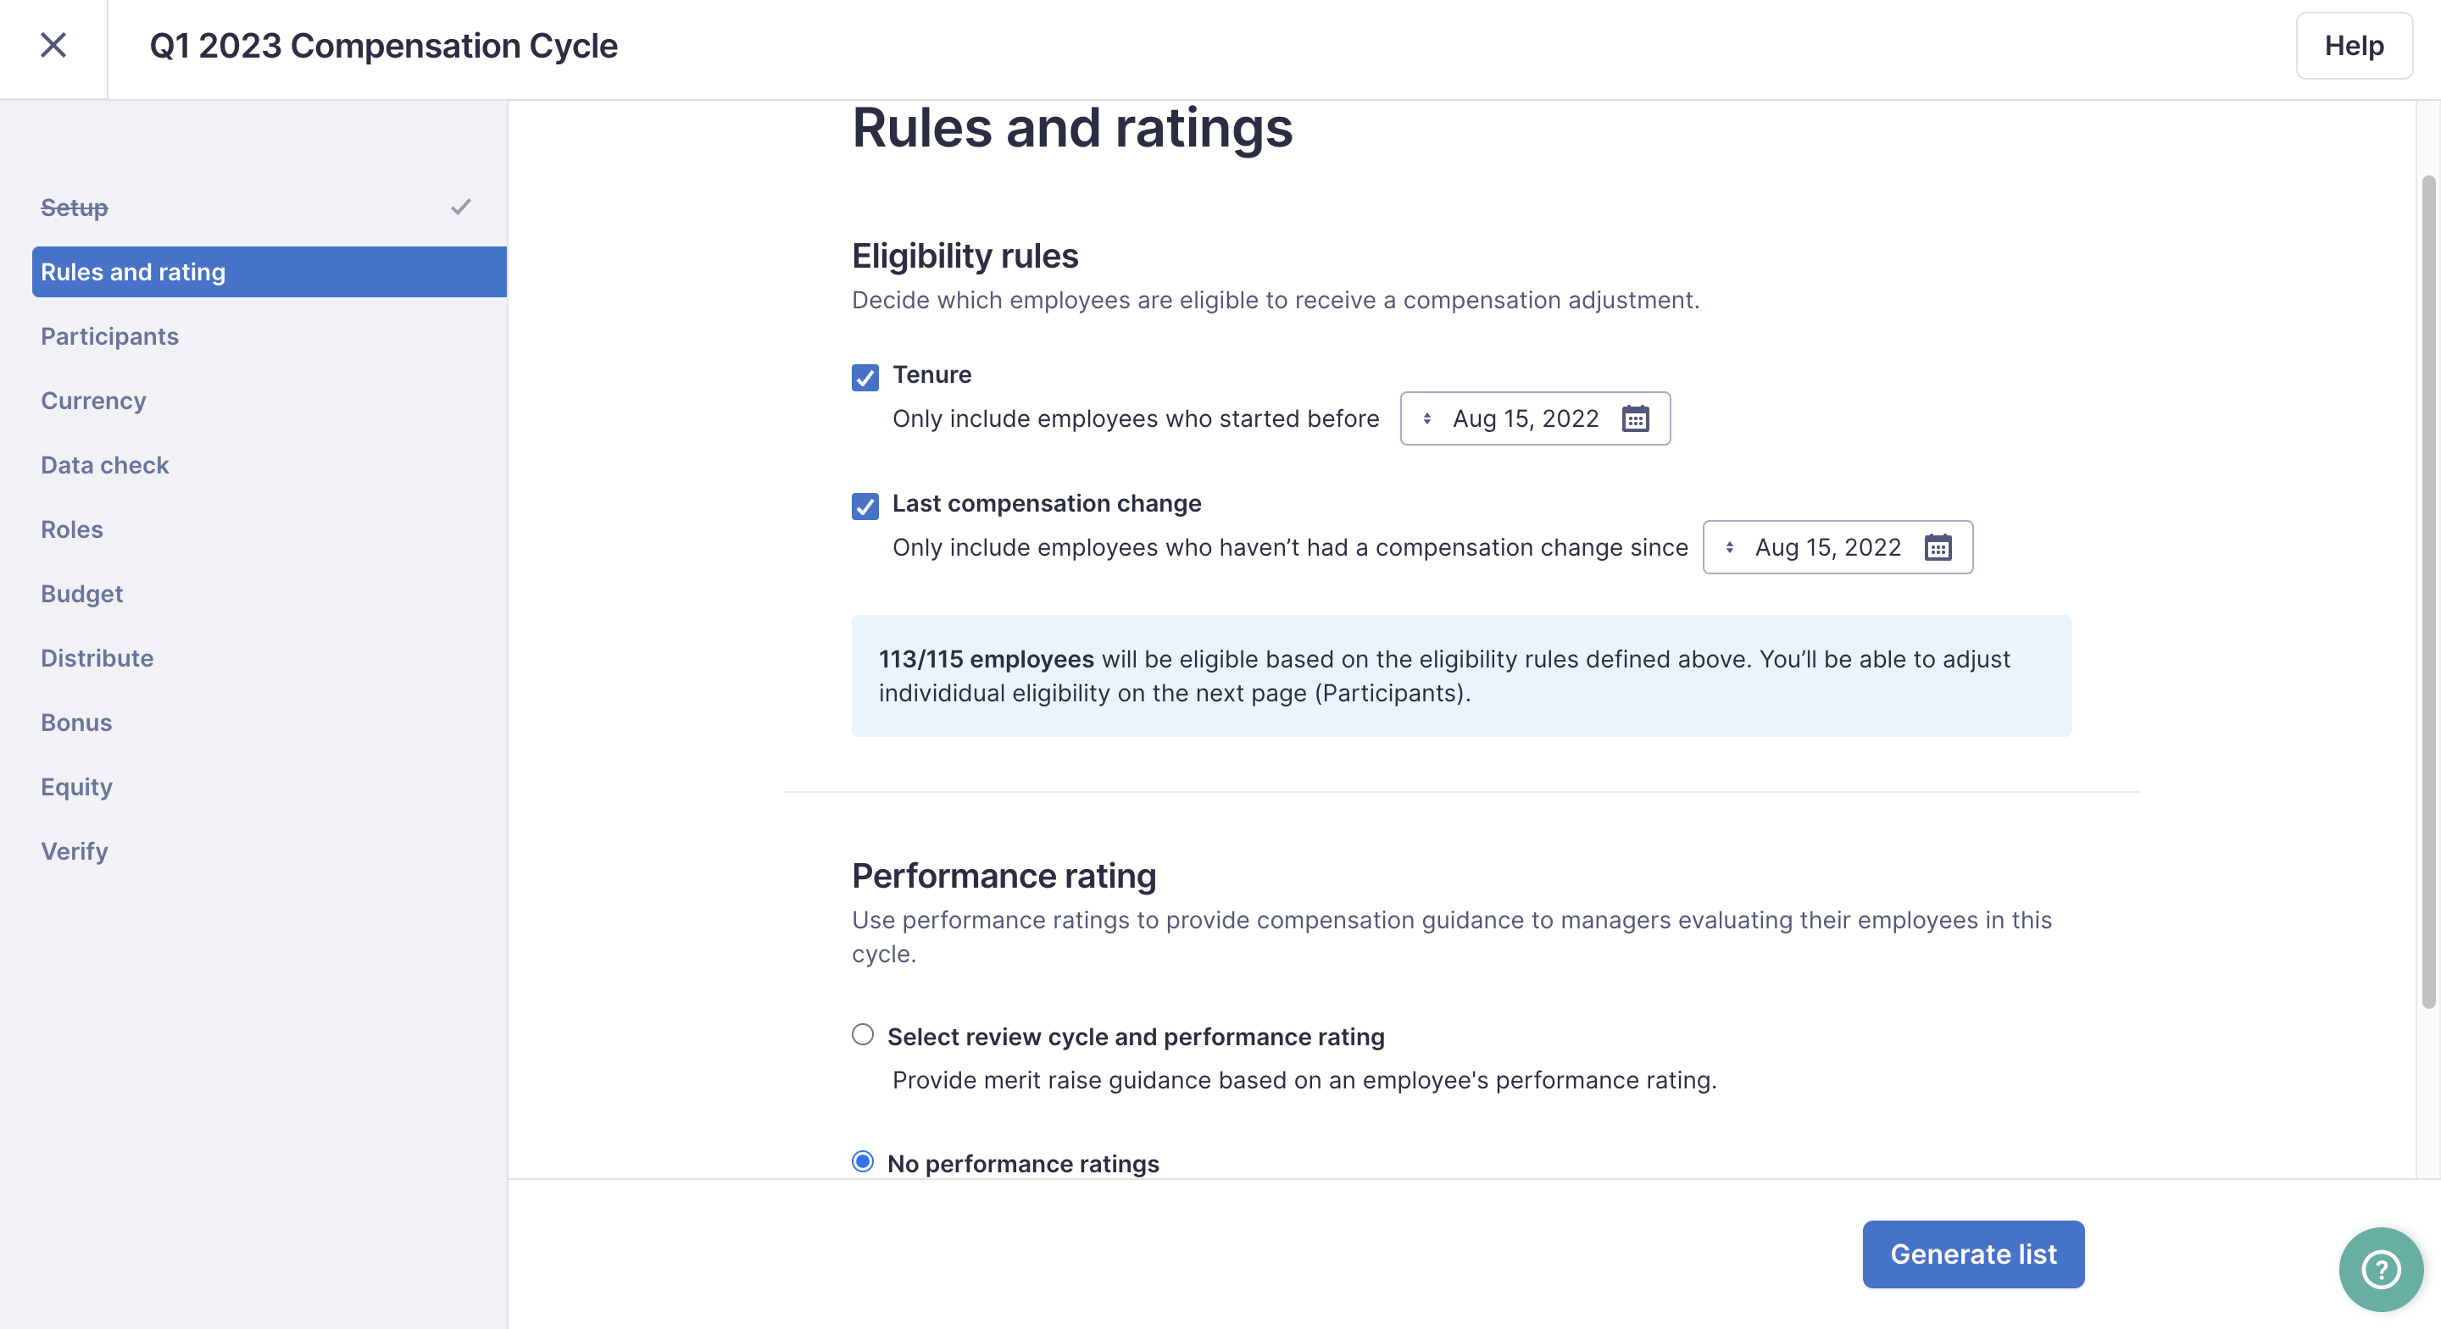2441x1329 pixels.
Task: Select review cycle and performance rating option
Action: (862, 1034)
